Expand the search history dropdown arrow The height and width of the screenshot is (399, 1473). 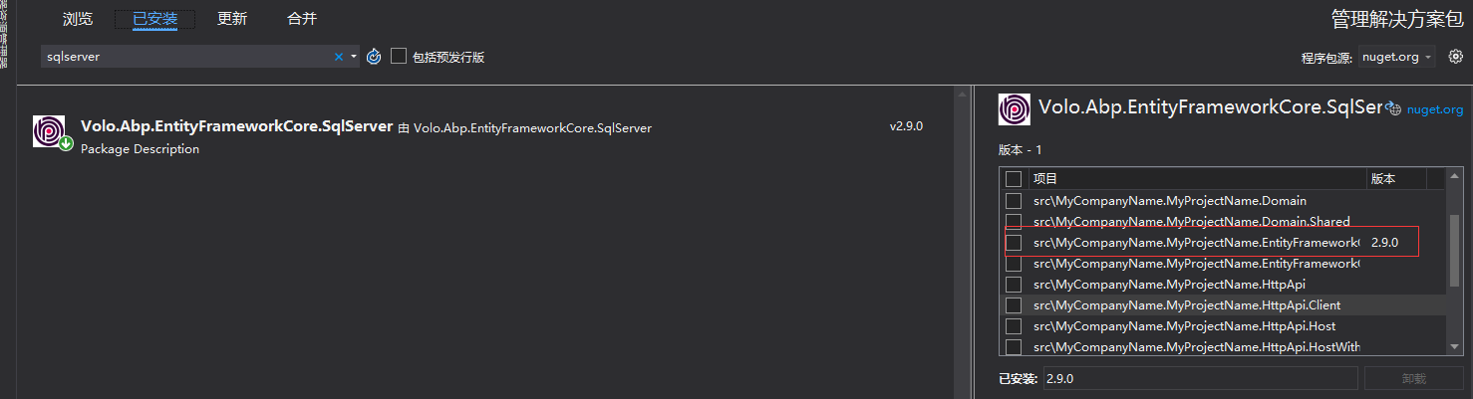[354, 57]
